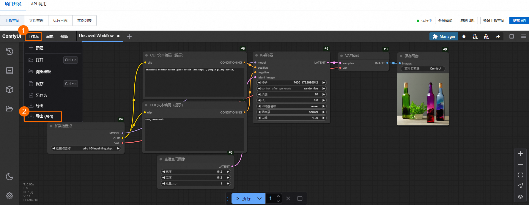Screen dimensions: 529x205
Task: Open the queue history sidebar icon
Action: 10,51
